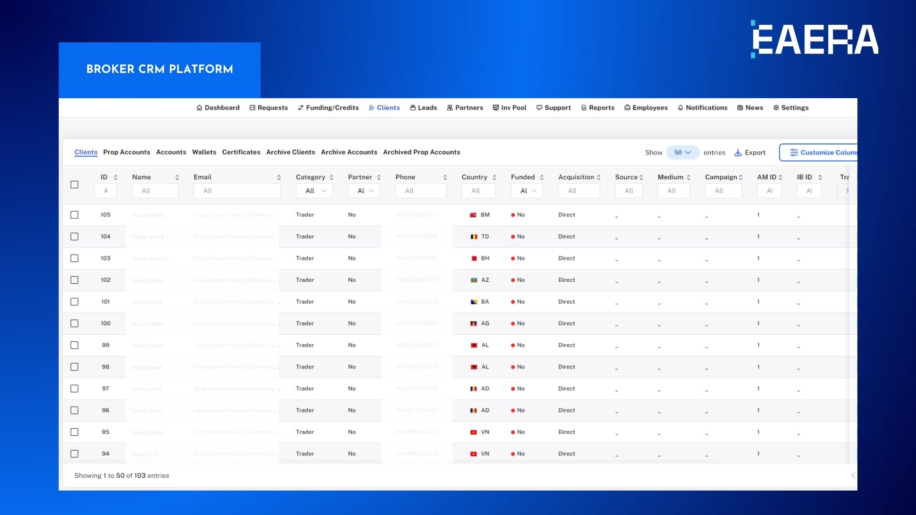This screenshot has width=916, height=515.
Task: Switch to the Certificates tab
Action: (x=241, y=152)
